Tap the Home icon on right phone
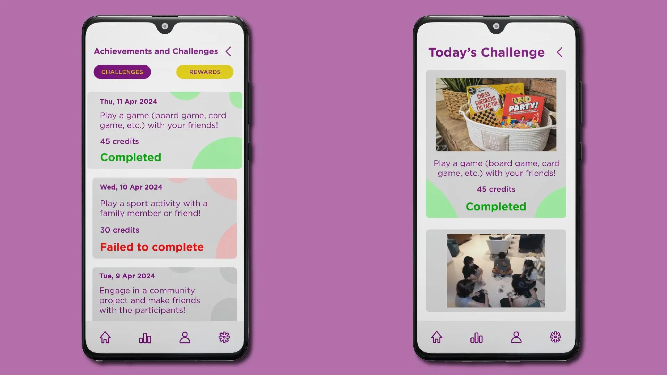The width and height of the screenshot is (667, 375). pyautogui.click(x=437, y=337)
